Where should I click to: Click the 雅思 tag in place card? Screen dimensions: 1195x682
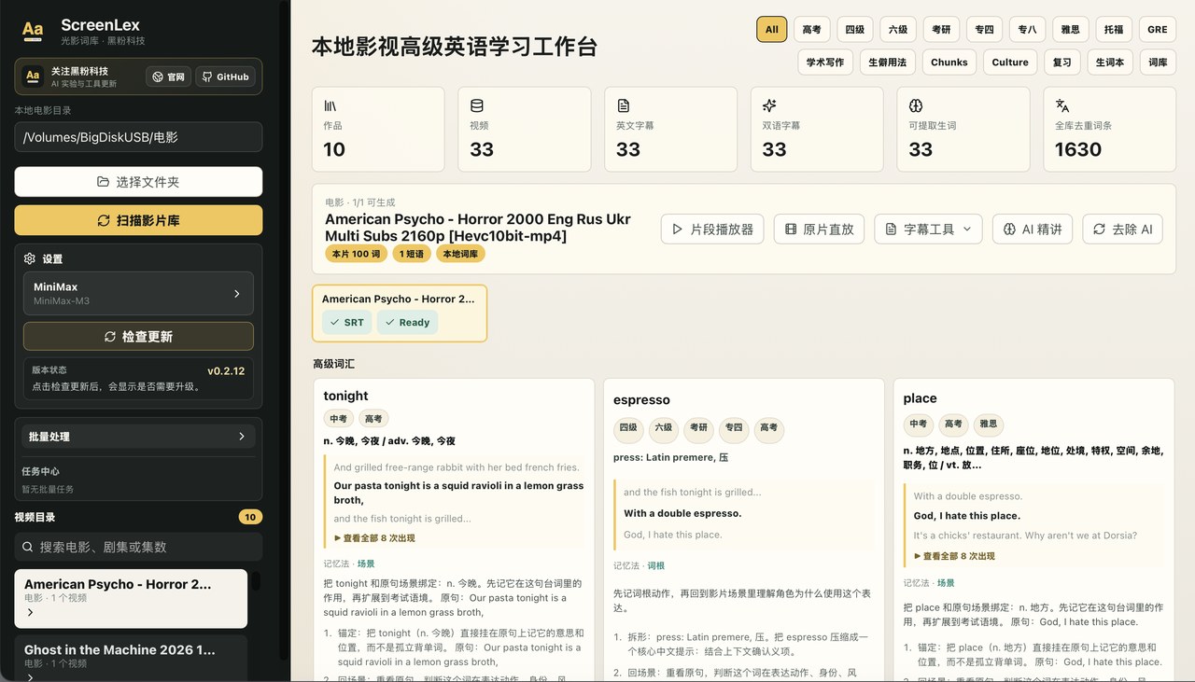pos(988,424)
